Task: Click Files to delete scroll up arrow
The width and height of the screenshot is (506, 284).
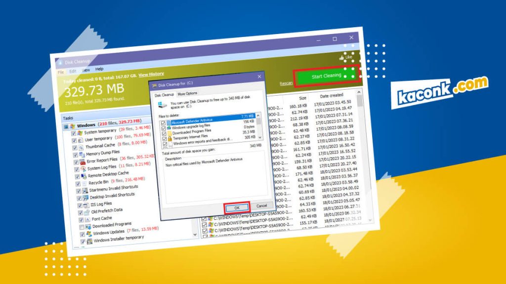Action: [x=258, y=115]
